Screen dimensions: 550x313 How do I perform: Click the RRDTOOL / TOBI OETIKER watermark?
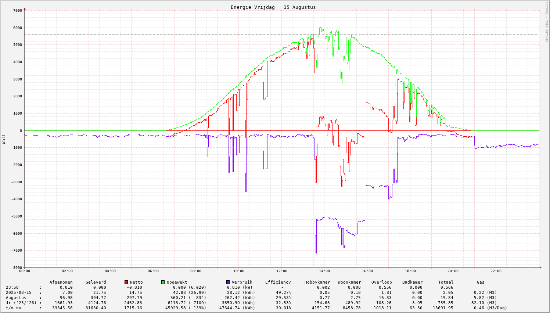pos(546,22)
